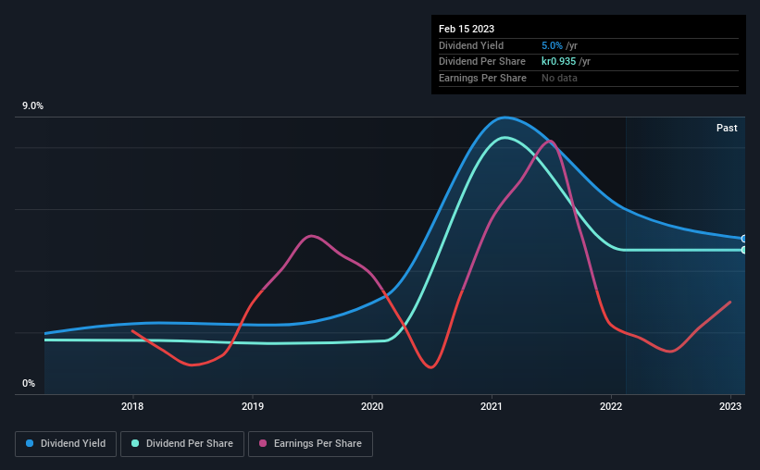Image resolution: width=760 pixels, height=470 pixels.
Task: Click the 0% y-axis label
Action: (29, 383)
